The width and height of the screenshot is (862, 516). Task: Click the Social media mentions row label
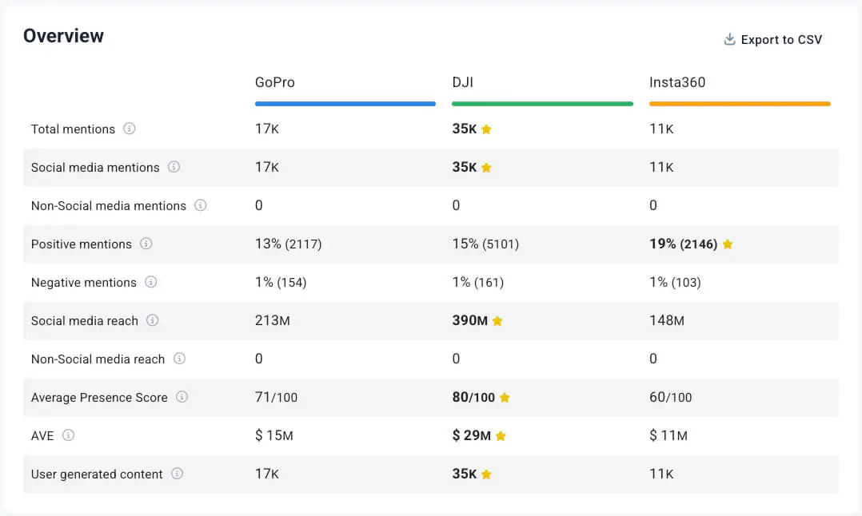pyautogui.click(x=95, y=168)
